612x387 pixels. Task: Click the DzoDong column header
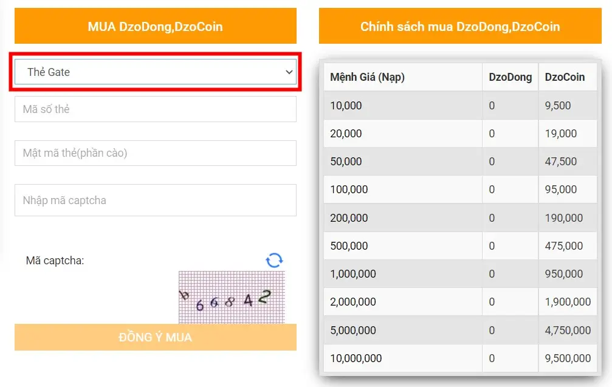pos(510,77)
